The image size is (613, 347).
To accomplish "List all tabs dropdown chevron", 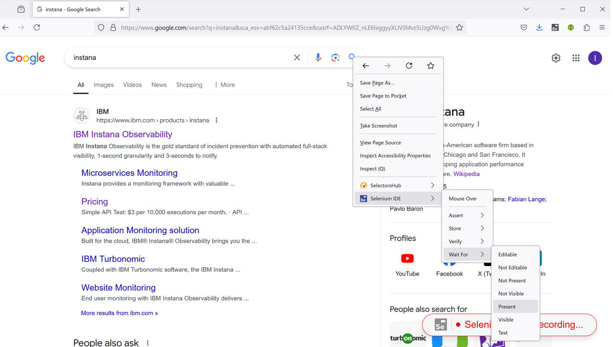I will [x=526, y=9].
